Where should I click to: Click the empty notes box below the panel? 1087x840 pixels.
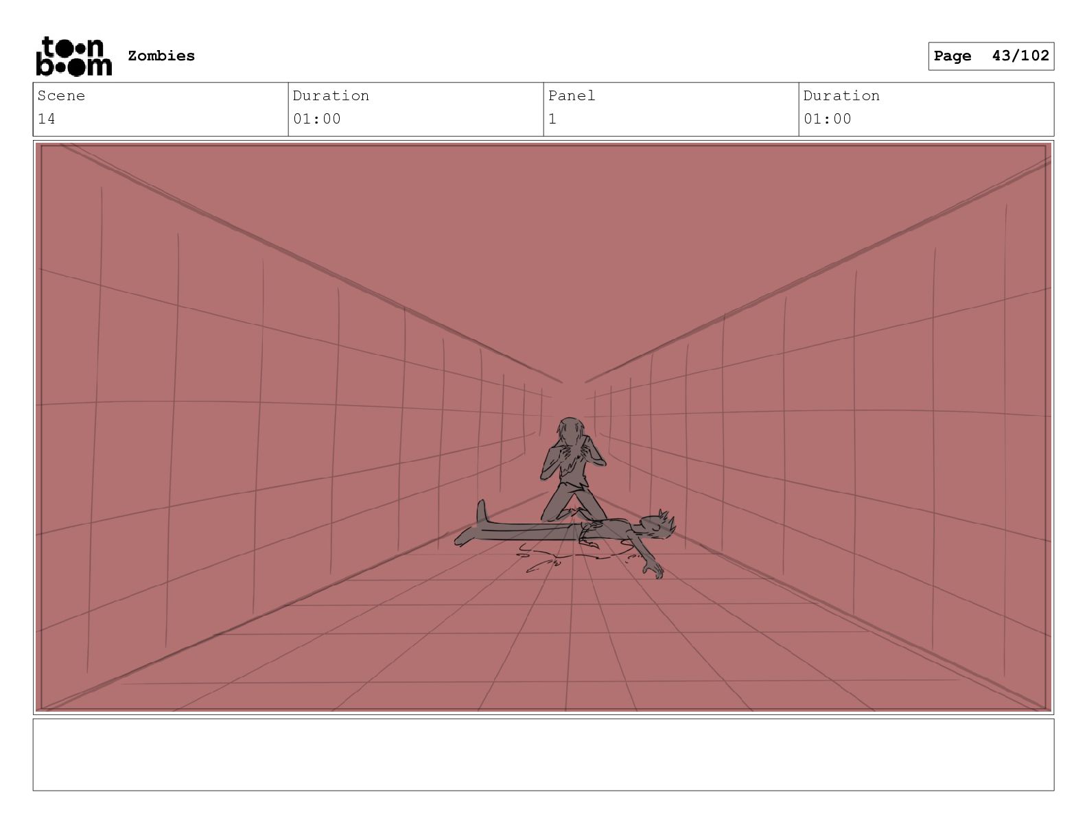click(x=543, y=754)
